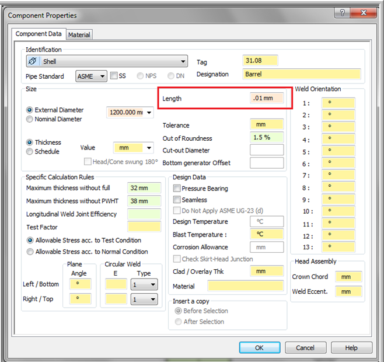
Task: Choose the Schedule radio button
Action: pos(30,152)
